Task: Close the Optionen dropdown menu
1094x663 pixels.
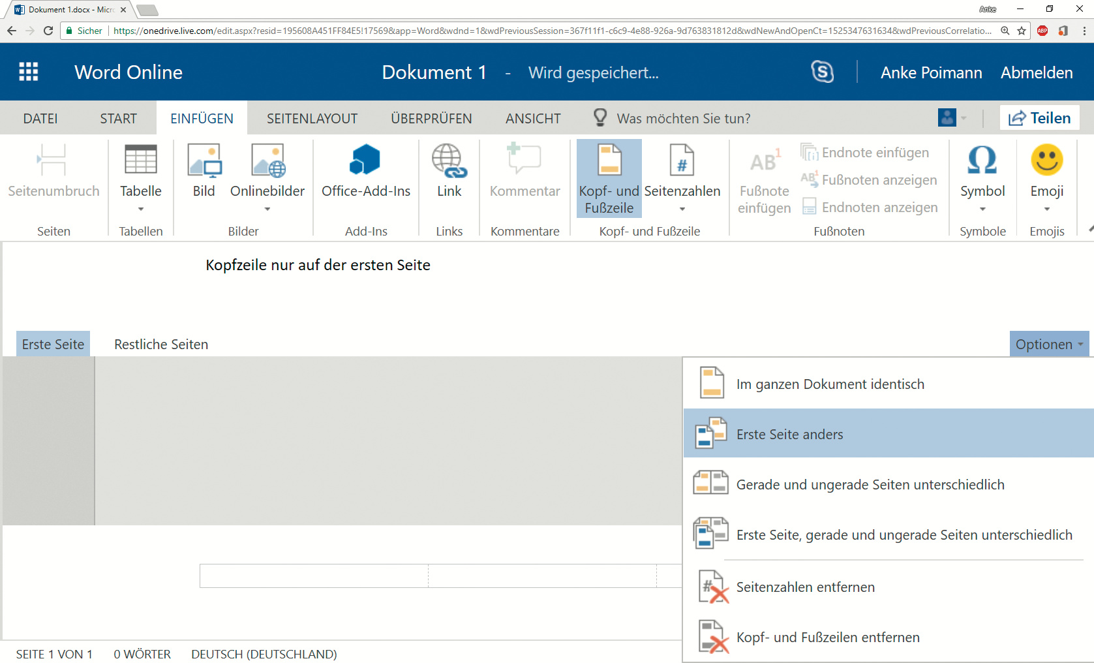Action: pos(1049,344)
